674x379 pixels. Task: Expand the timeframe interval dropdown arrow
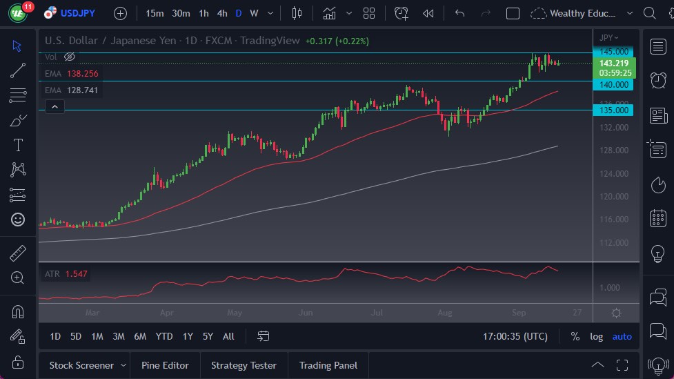point(270,13)
